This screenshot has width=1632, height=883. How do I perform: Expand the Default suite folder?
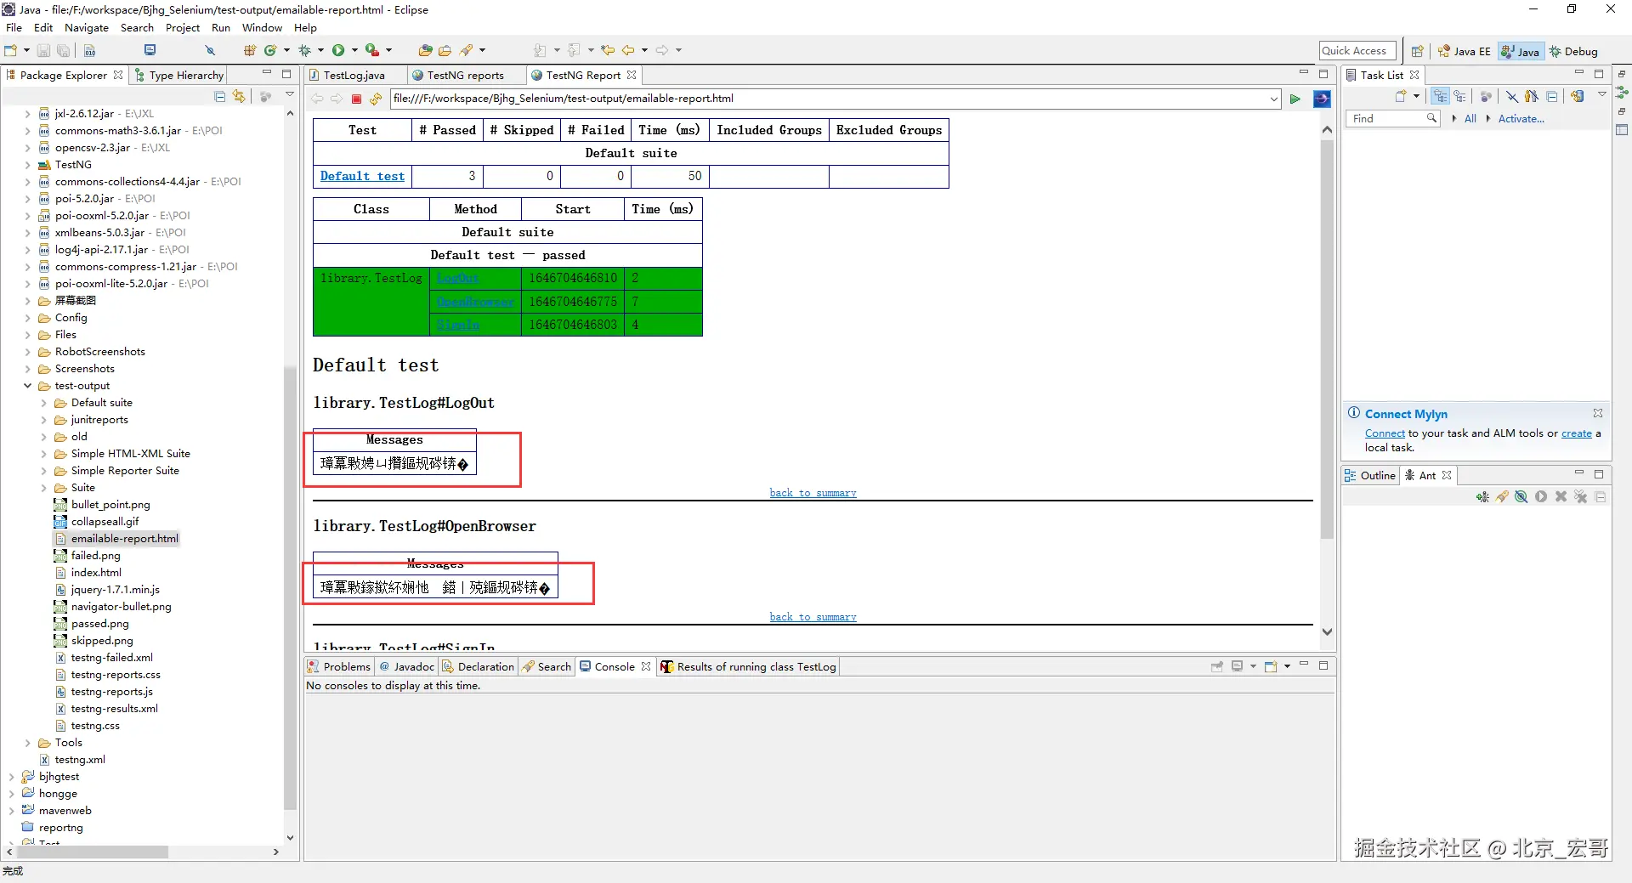tap(43, 403)
